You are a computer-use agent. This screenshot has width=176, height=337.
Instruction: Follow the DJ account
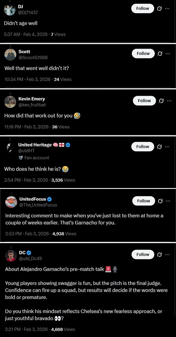(x=142, y=9)
